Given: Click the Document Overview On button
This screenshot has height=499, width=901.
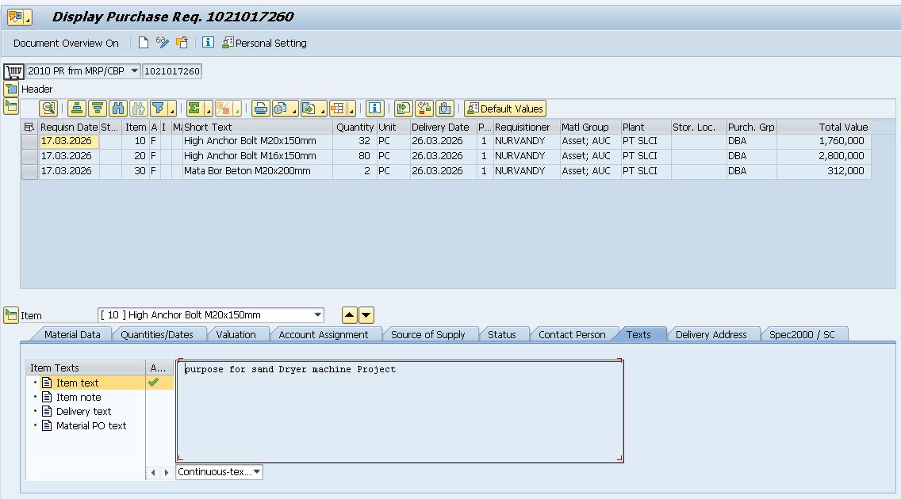Looking at the screenshot, I should 66,43.
